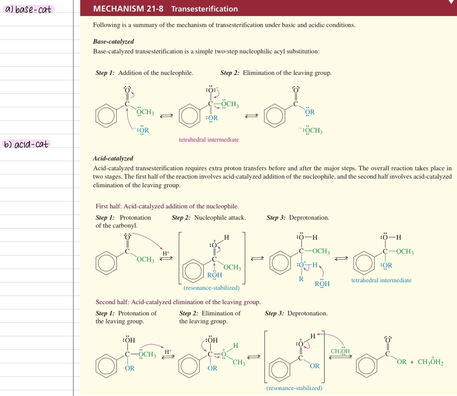Click the teal "tetrahedral intermediate" label
Screen dimensions: 457x396
(x=382, y=280)
